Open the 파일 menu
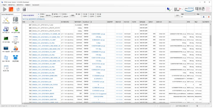The width and height of the screenshot is (213, 108). [4, 5]
